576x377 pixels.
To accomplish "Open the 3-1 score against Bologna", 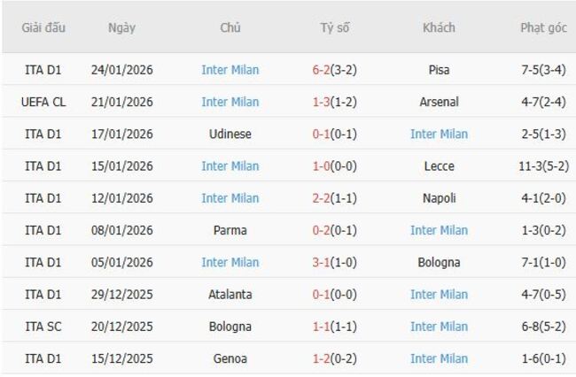I will [323, 262].
